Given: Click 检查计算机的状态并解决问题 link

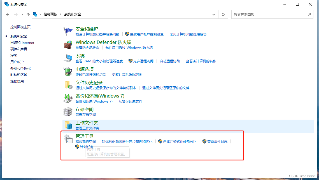Looking at the screenshot, I should (97, 34).
